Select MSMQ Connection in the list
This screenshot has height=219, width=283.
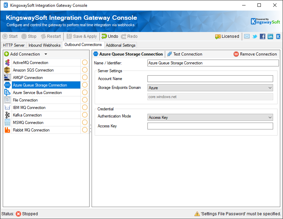(46, 123)
